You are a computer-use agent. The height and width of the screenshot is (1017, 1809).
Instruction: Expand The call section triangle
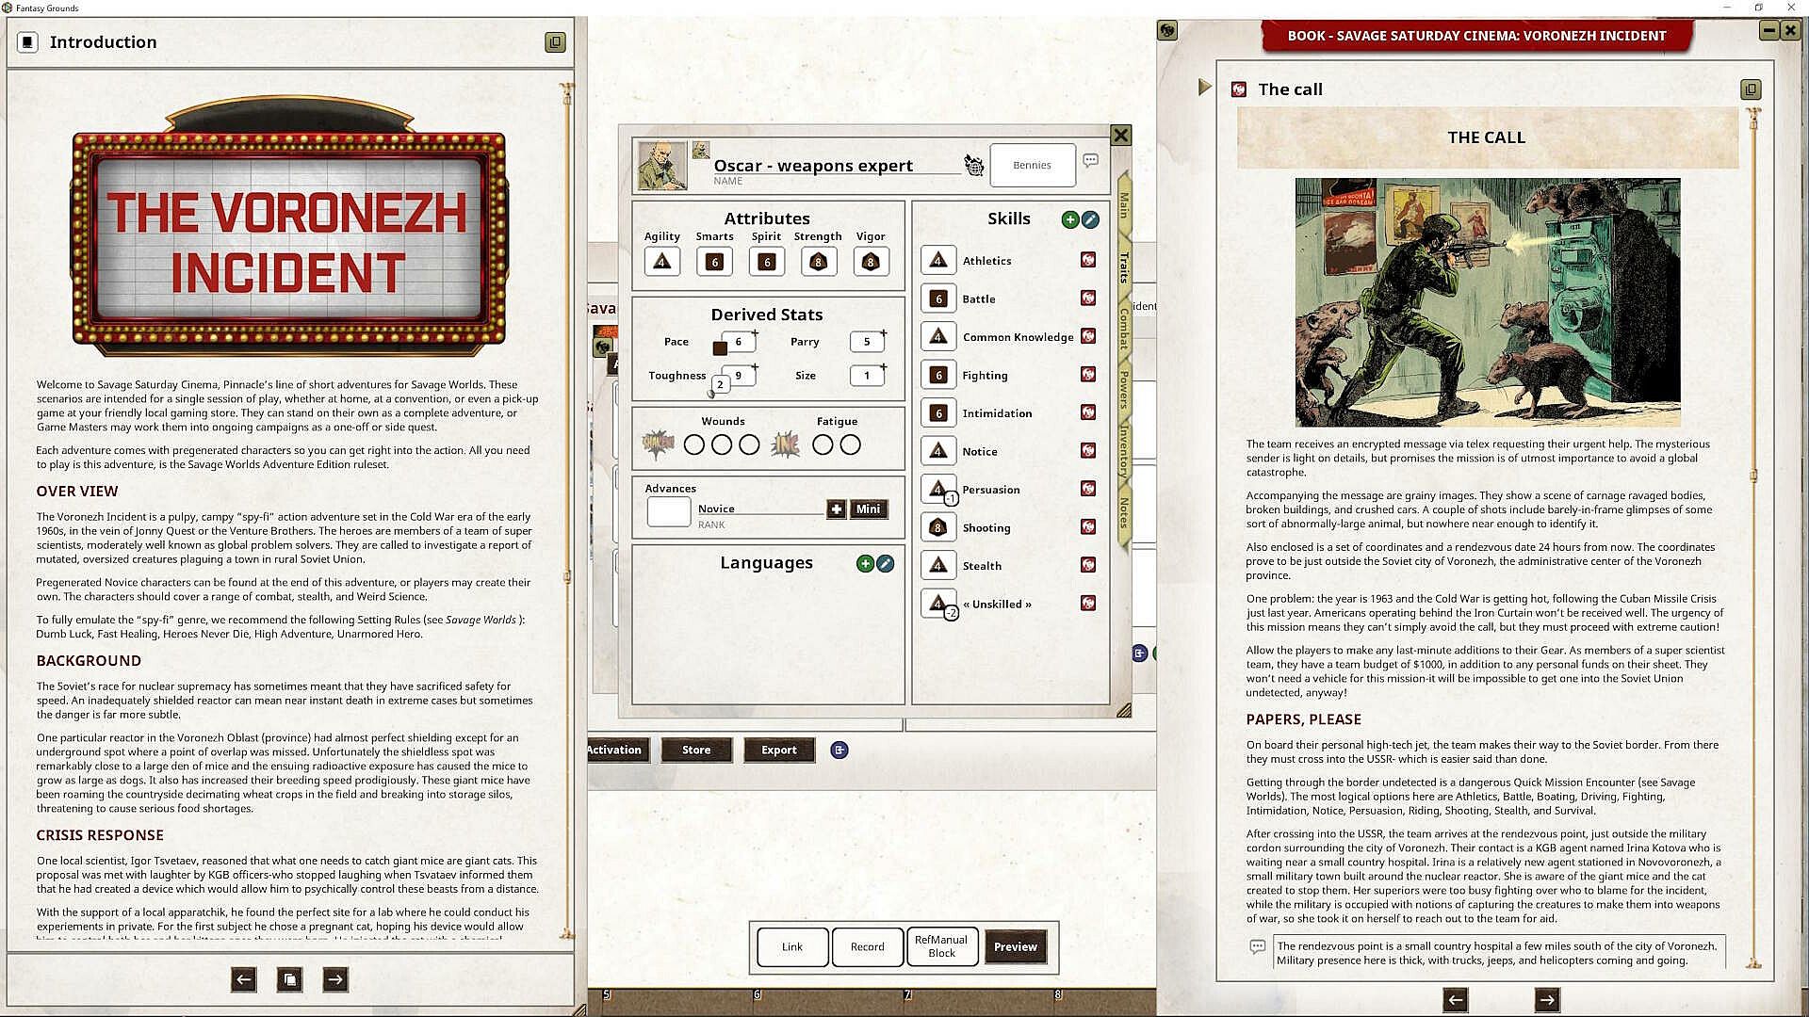1204,88
